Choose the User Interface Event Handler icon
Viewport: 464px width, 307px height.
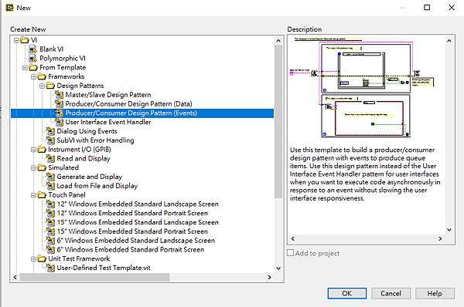pyautogui.click(x=60, y=122)
